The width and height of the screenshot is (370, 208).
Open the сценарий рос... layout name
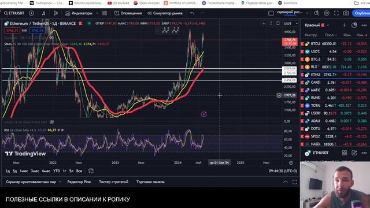290,13
